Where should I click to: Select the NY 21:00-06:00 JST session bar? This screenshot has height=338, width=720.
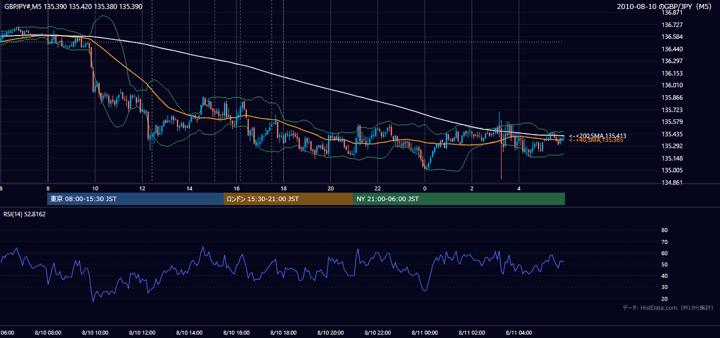click(x=459, y=199)
